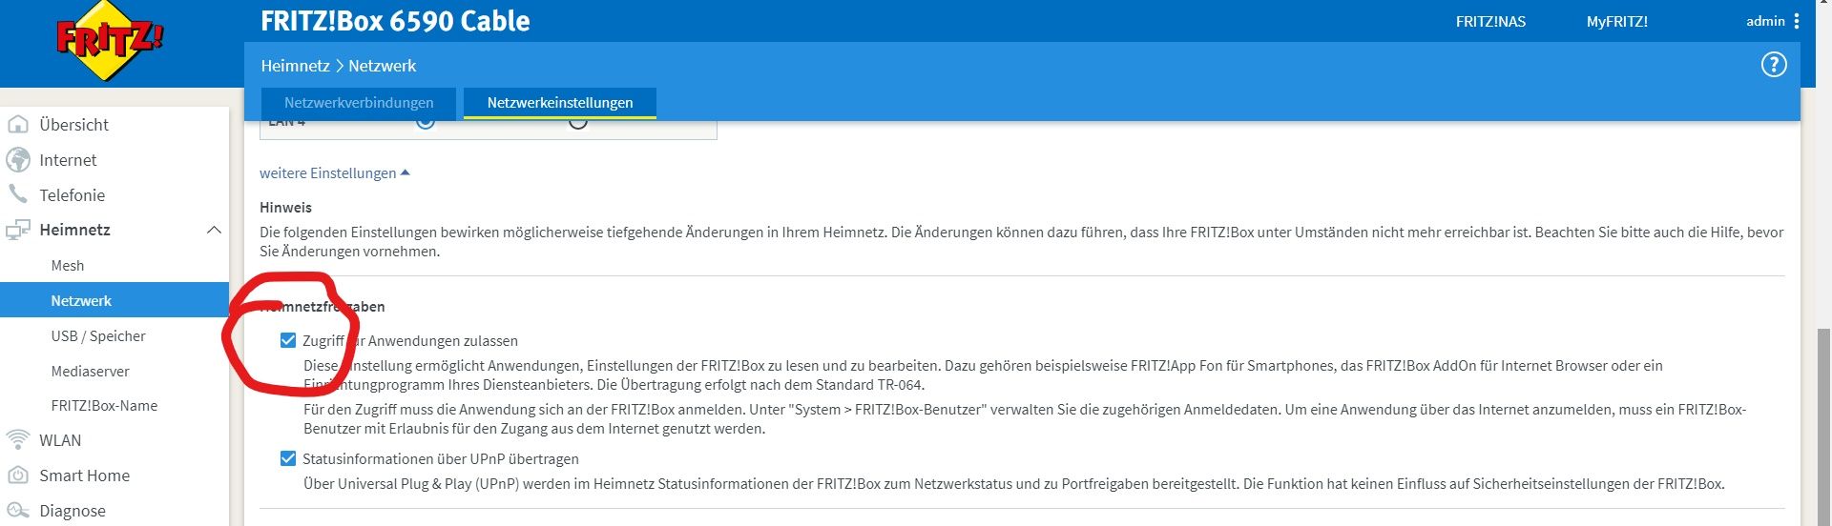Open the MyFRITZ! link
Image resolution: width=1832 pixels, height=526 pixels.
1616,21
